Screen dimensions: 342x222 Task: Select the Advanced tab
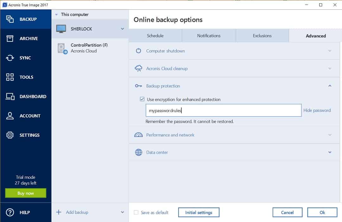[316, 36]
